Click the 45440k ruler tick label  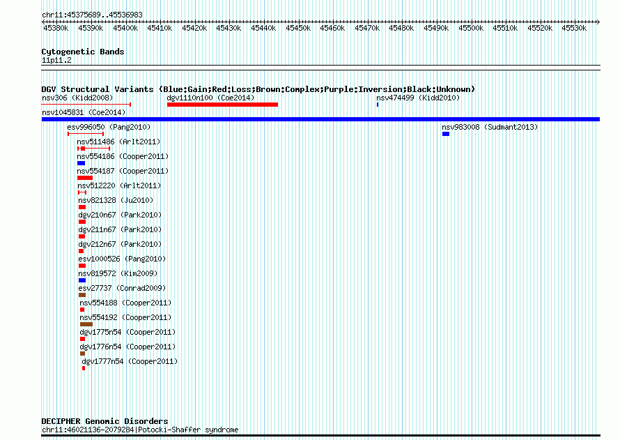tap(263, 28)
